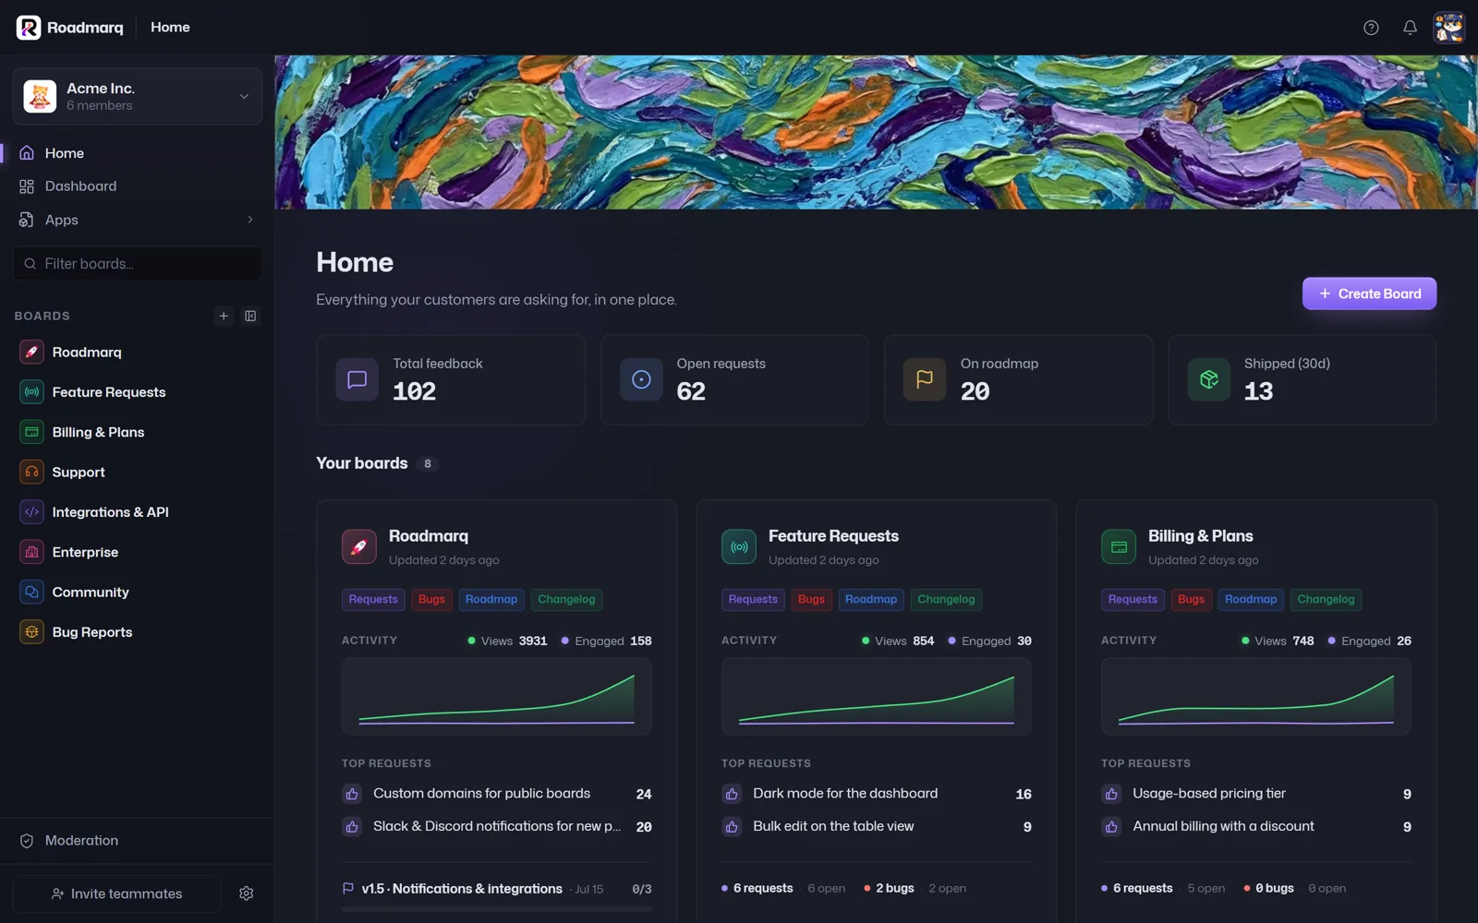Go to Home in sidebar

tap(138, 153)
